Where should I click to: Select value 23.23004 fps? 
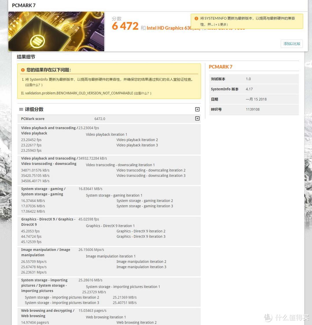click(89, 128)
